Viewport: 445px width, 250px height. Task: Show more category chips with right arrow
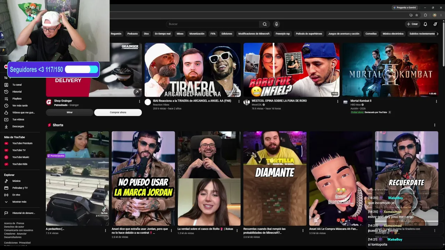pos(437,34)
